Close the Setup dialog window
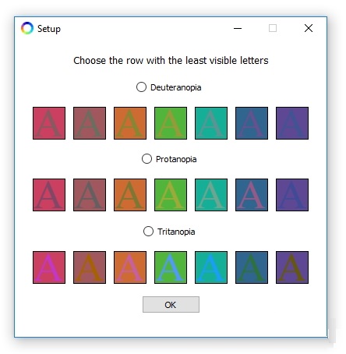Screen dimensions: 346x354 (309, 28)
